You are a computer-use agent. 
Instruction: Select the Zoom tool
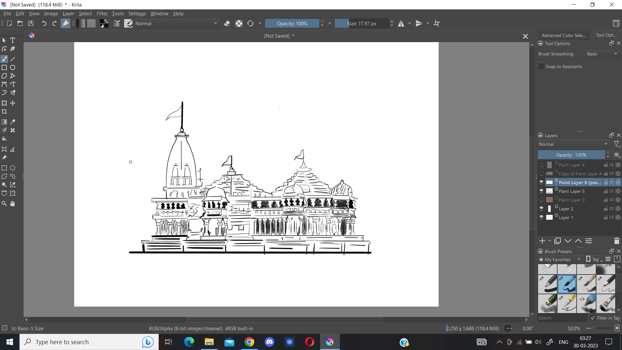pos(4,204)
